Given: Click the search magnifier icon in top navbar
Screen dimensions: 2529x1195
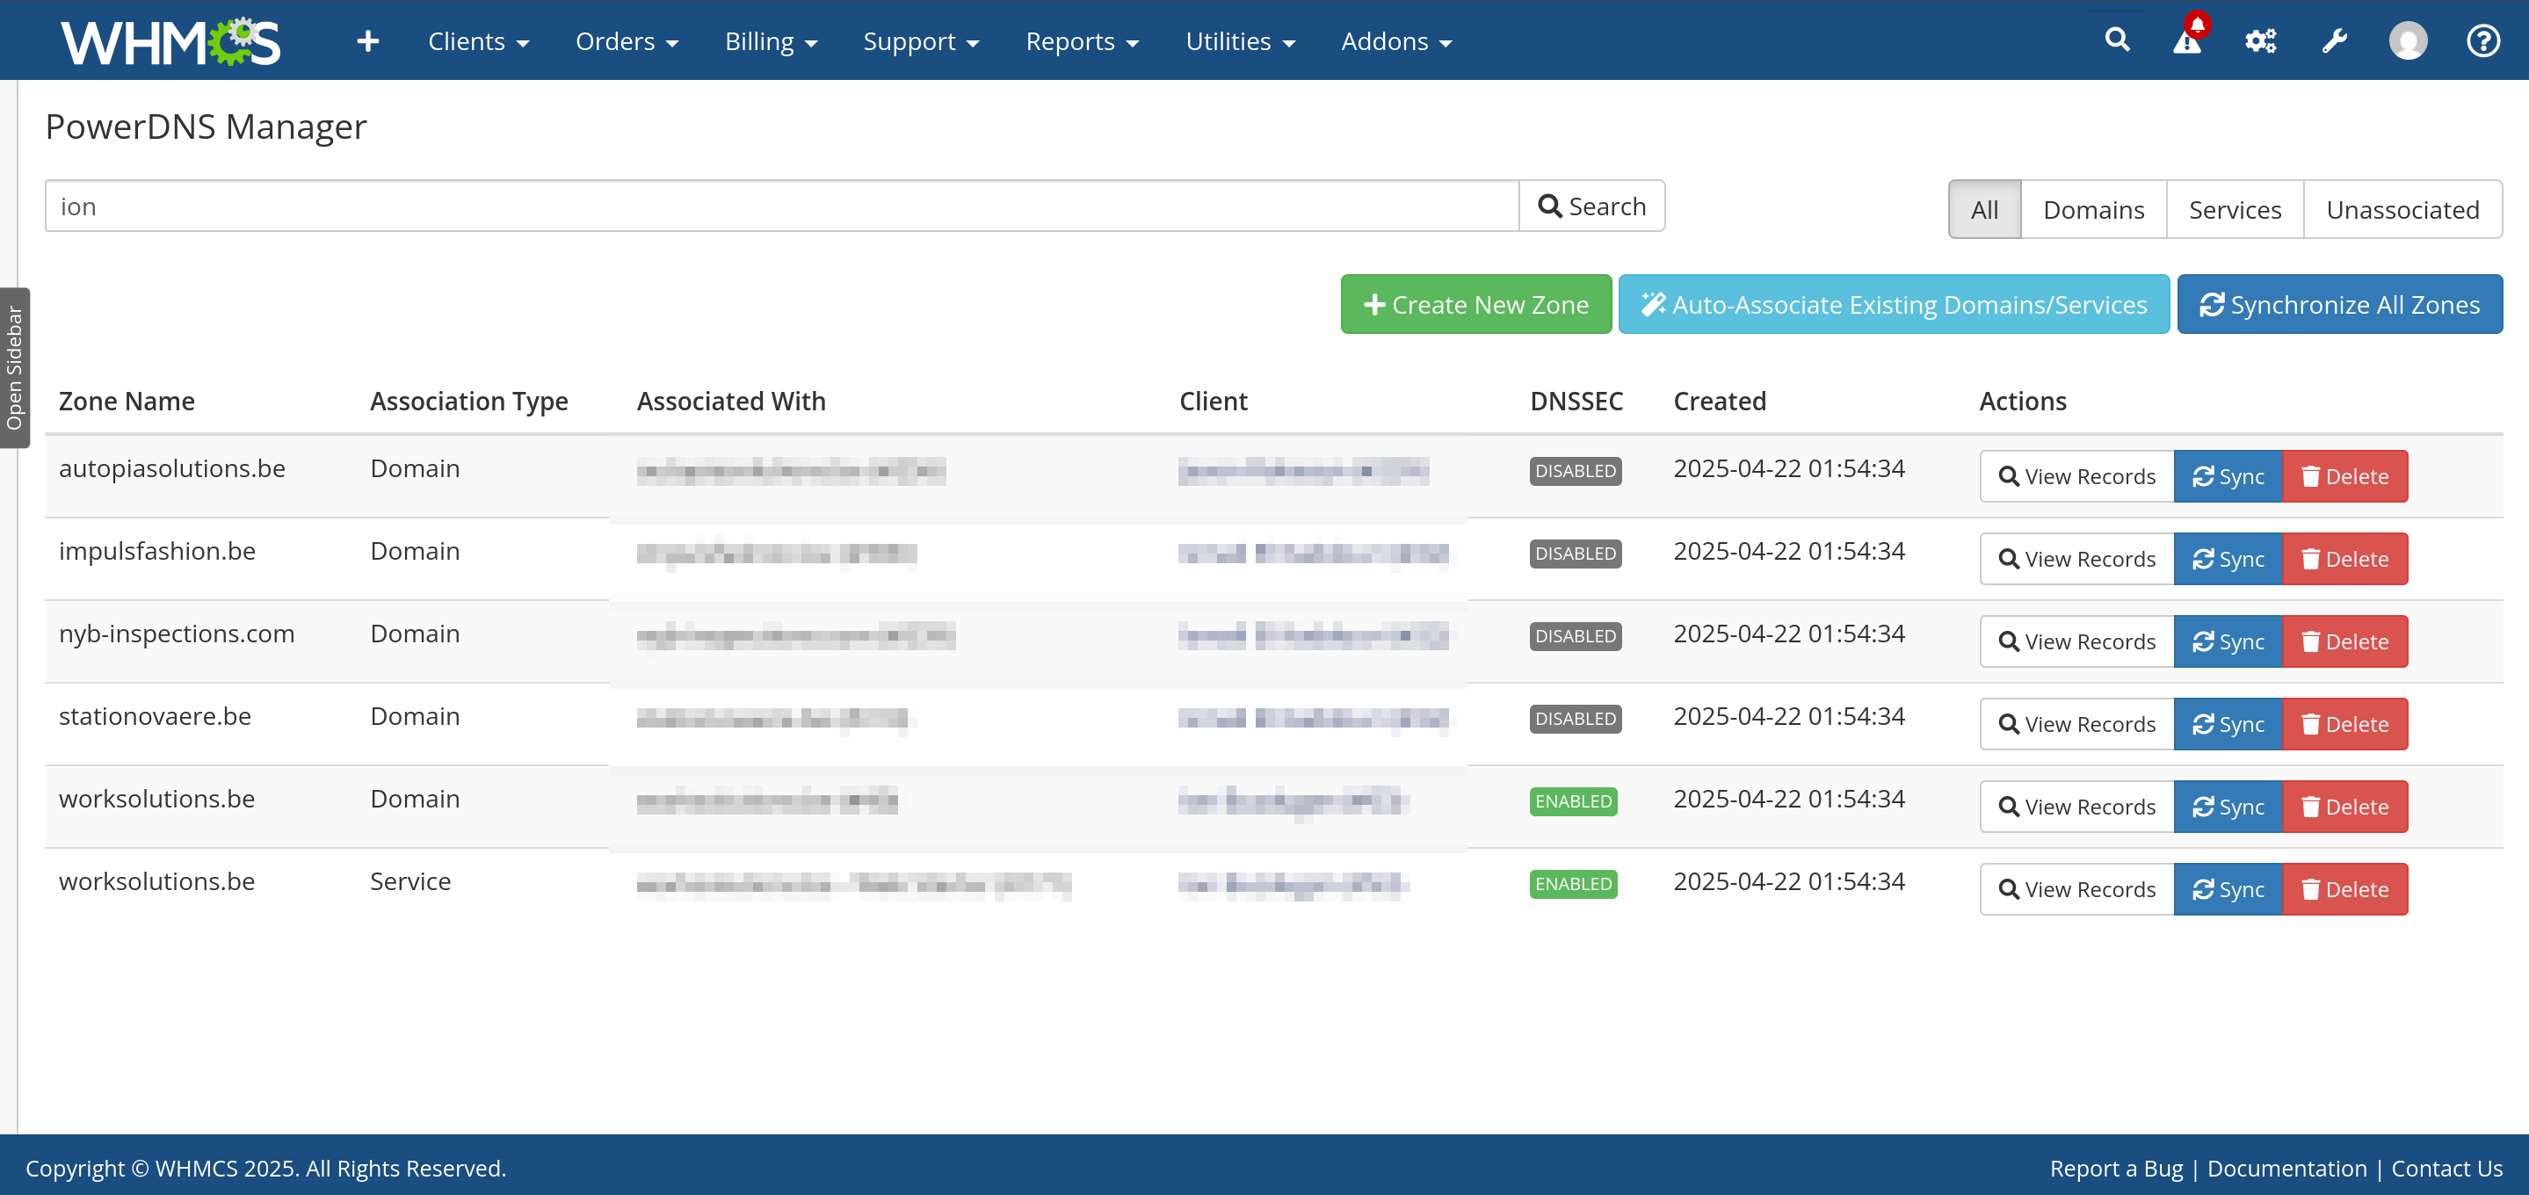Looking at the screenshot, I should [x=2117, y=40].
